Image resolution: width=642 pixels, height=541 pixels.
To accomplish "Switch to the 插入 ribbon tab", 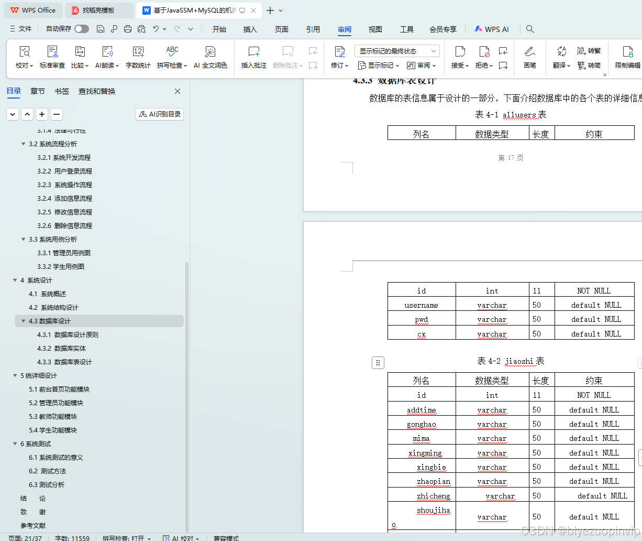I will click(250, 29).
